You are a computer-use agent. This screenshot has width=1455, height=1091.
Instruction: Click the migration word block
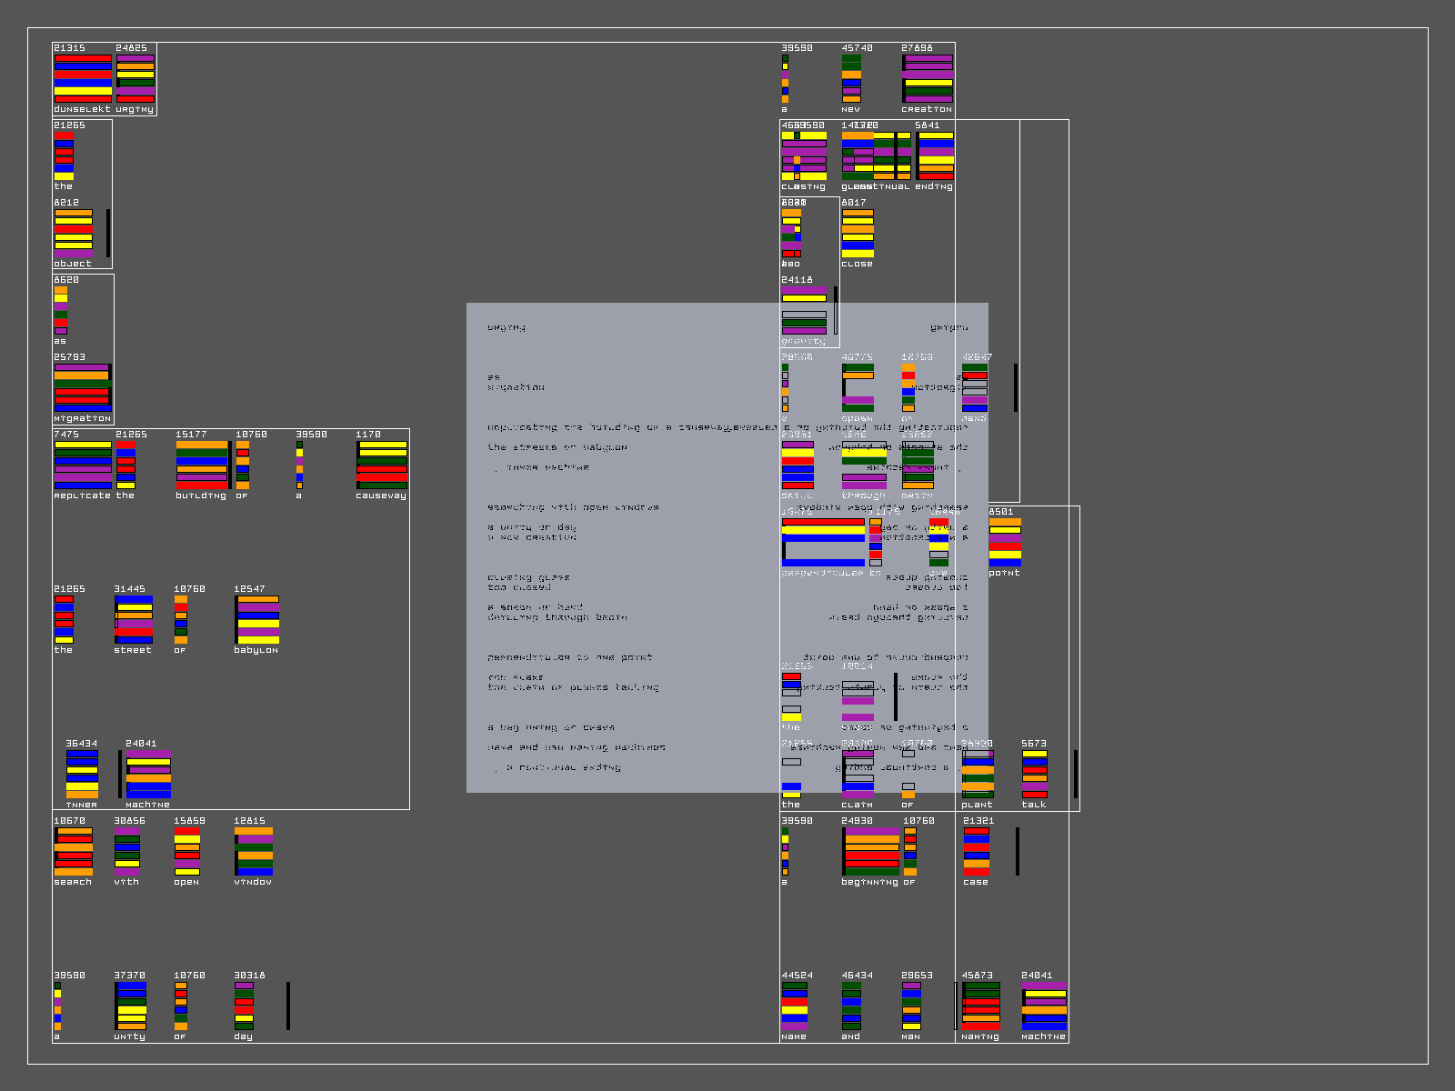pos(82,388)
